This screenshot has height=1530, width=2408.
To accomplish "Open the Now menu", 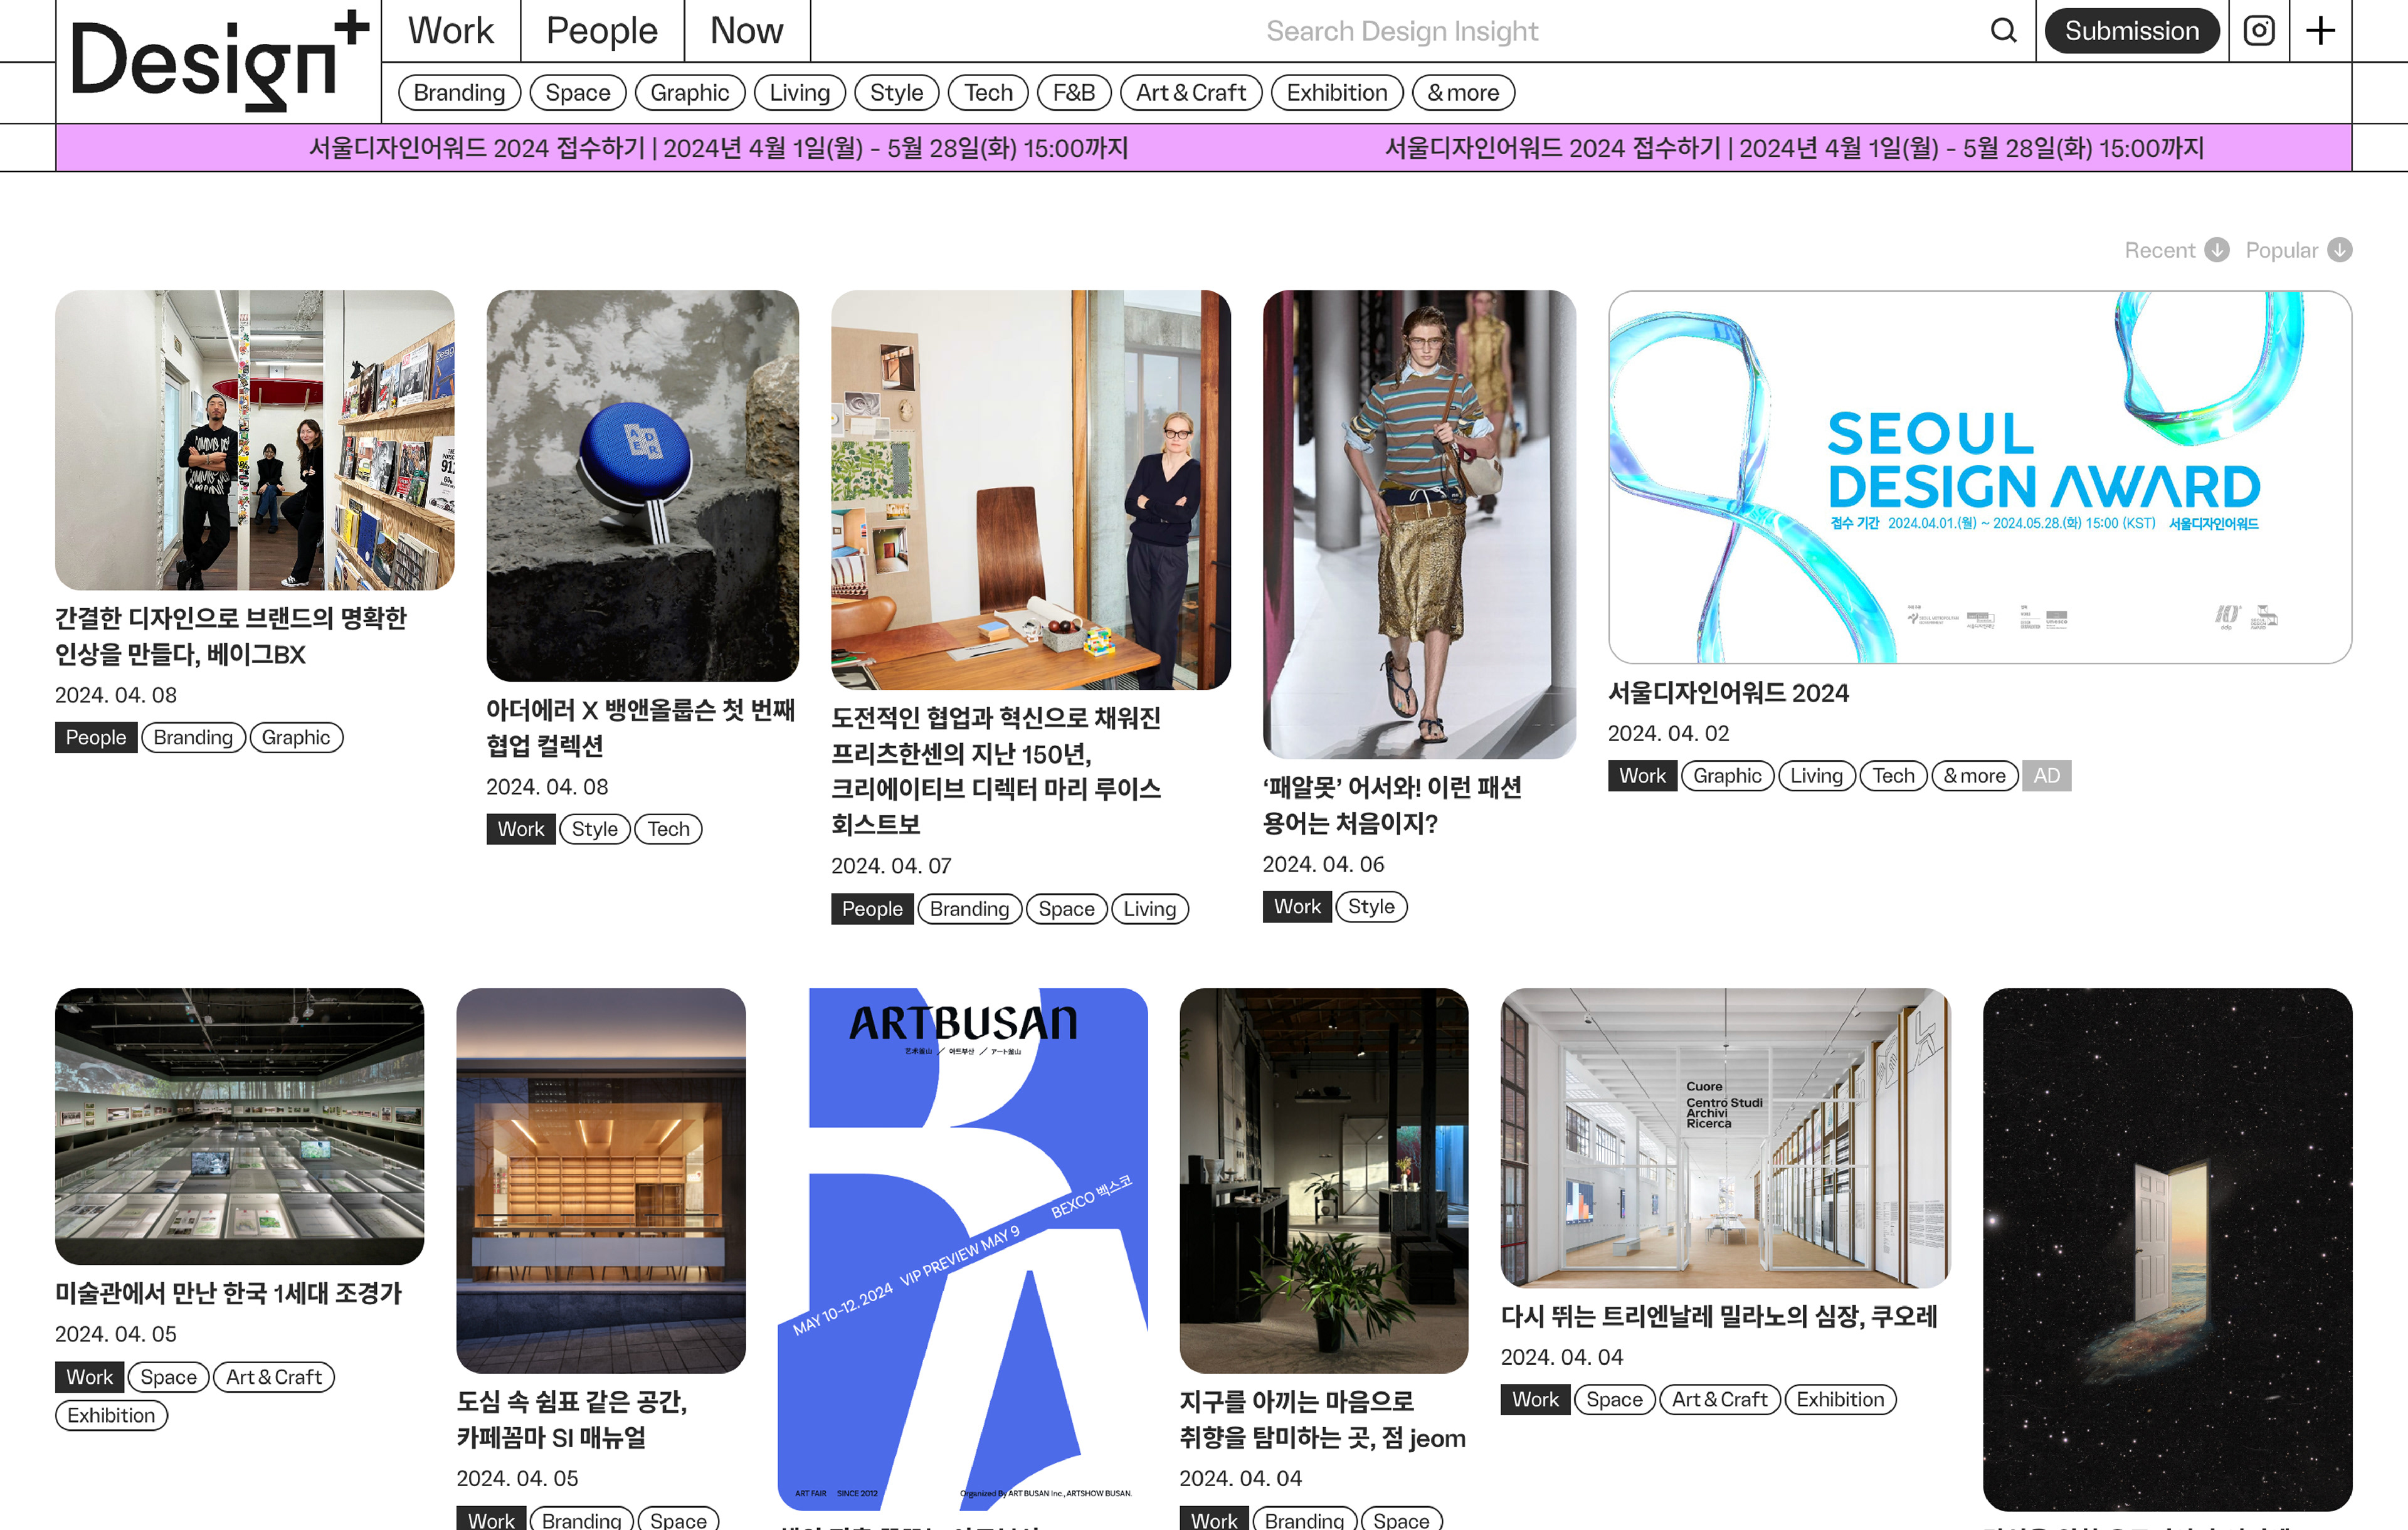I will coord(747,31).
